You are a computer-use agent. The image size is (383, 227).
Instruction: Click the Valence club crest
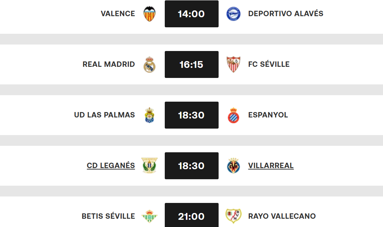[x=150, y=14]
